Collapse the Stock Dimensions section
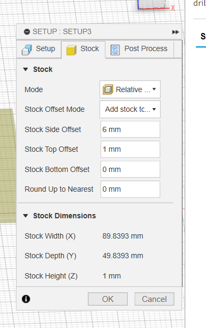Image resolution: width=206 pixels, height=328 pixels. click(x=26, y=216)
